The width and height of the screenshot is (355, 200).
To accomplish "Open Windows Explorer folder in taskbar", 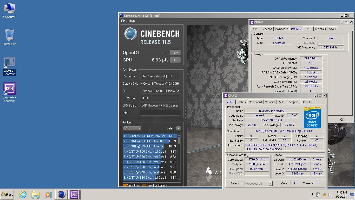I will click(35, 195).
